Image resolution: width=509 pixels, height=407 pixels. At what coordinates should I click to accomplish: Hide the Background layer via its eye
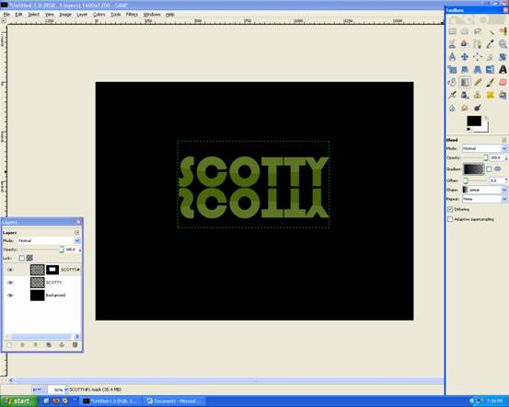[10, 296]
